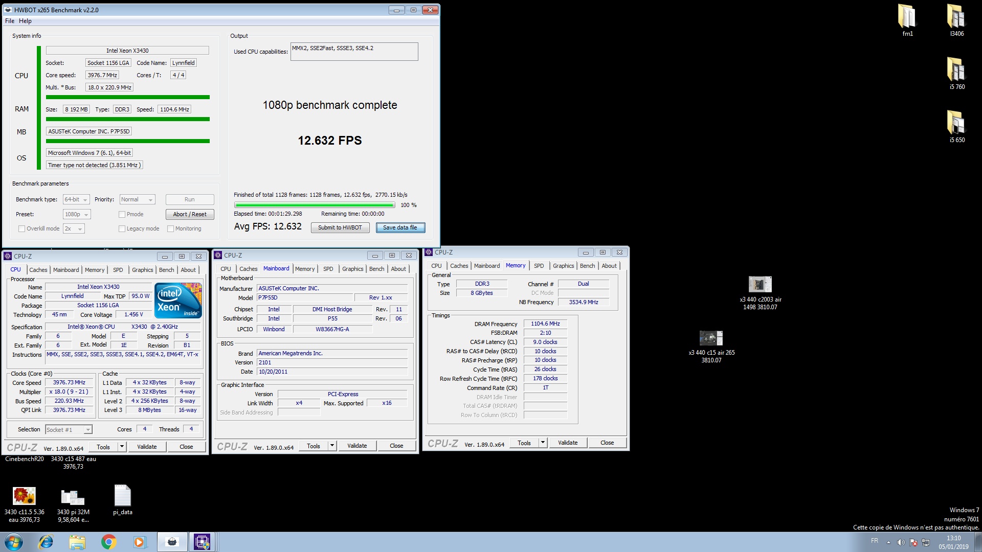
Task: Click the Windows Start orb
Action: pos(14,542)
